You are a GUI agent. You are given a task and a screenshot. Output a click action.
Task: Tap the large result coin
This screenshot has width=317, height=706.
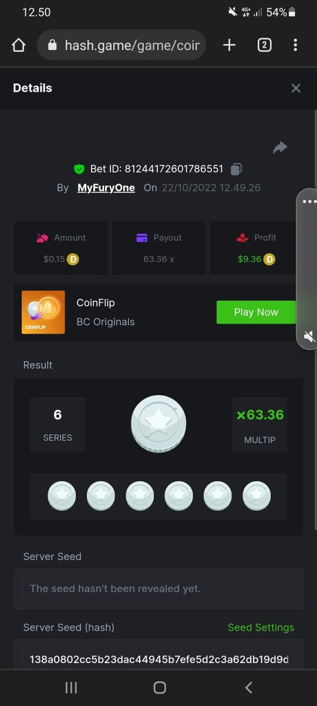tap(158, 424)
